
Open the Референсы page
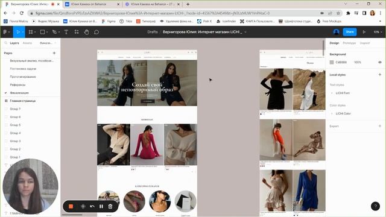point(17,84)
